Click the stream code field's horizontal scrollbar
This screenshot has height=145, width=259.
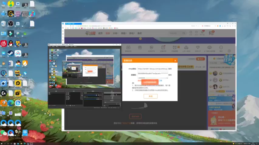tap(152, 78)
